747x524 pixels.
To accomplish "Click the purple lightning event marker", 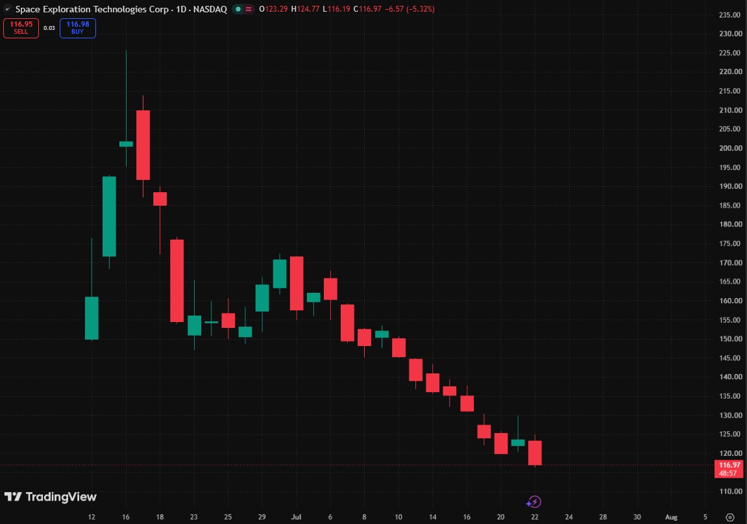I will 534,501.
